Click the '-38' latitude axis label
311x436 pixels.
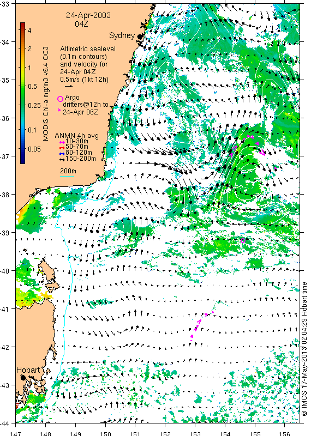5,195
